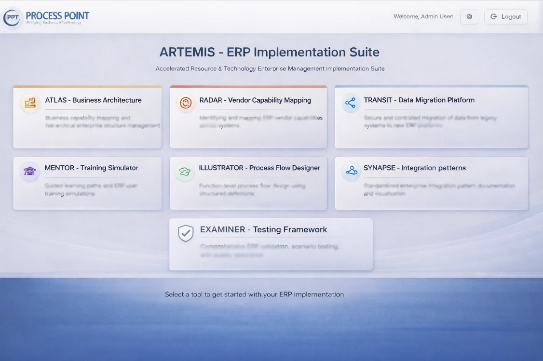Click the 'Welcome, Admin User!' text
This screenshot has width=543, height=361.
pyautogui.click(x=423, y=16)
